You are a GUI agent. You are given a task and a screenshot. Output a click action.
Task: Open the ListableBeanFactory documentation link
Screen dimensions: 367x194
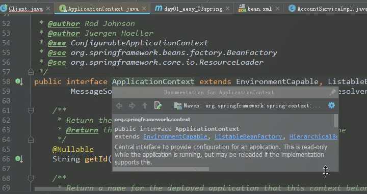249,137
